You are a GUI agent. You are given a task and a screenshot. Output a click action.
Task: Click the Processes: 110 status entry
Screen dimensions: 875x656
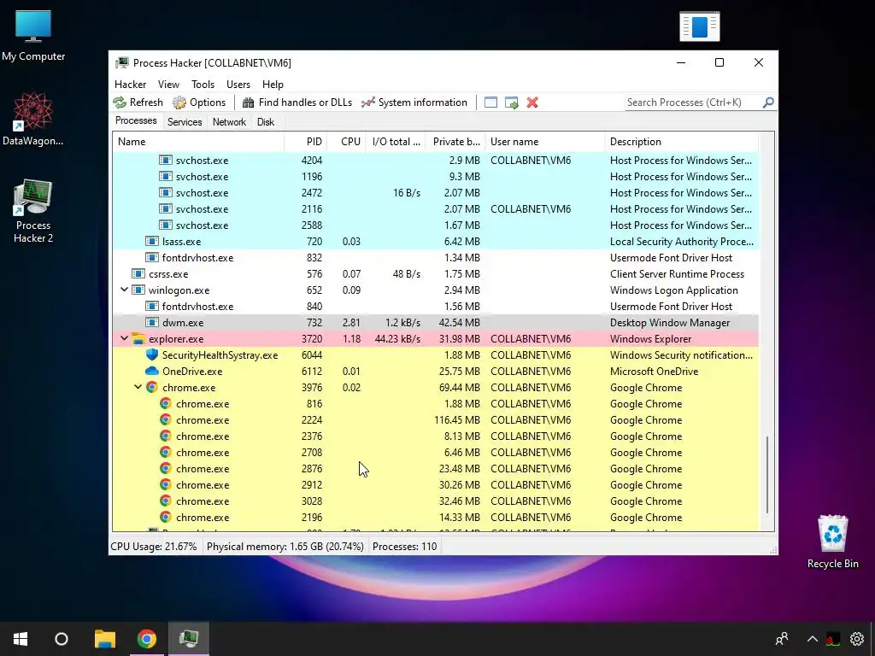(x=404, y=547)
